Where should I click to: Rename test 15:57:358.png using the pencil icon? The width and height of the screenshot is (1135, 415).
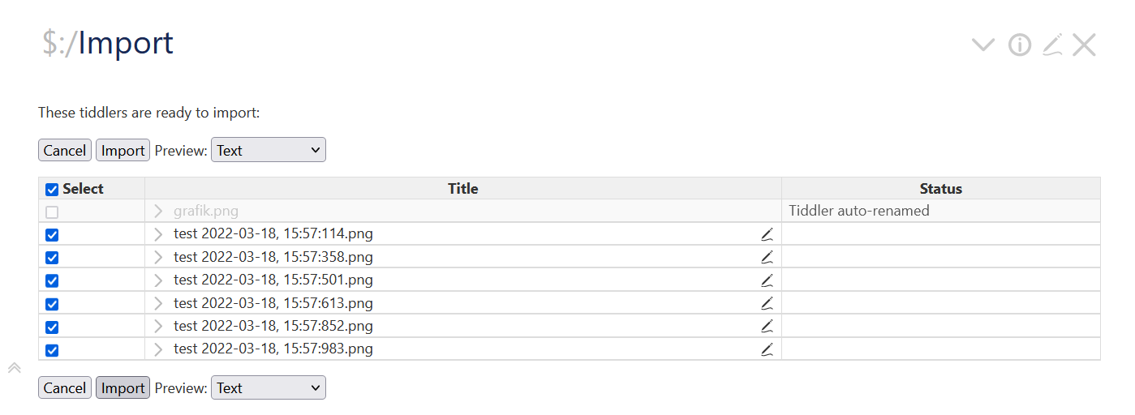click(767, 257)
